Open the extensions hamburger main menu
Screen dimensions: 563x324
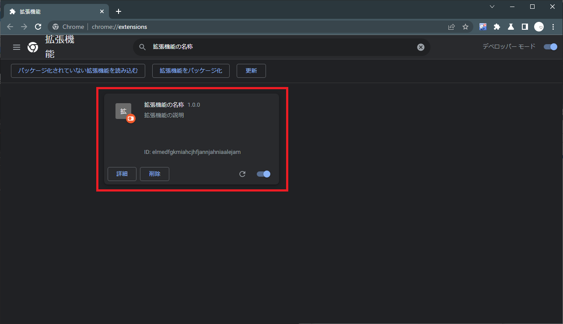coord(17,47)
